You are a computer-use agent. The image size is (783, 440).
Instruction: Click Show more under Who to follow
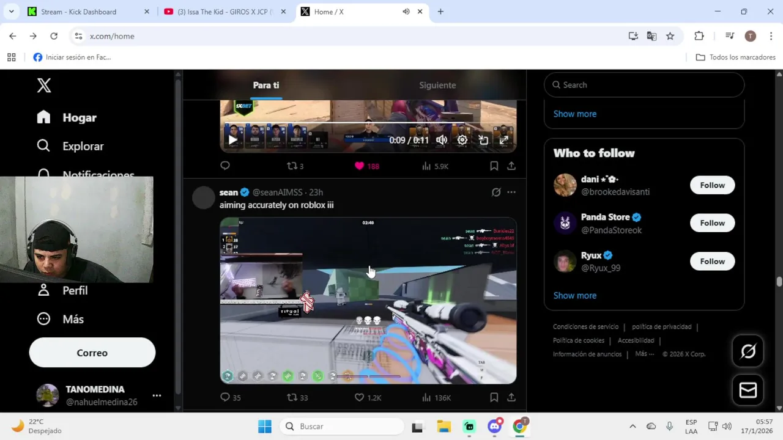[x=575, y=295]
